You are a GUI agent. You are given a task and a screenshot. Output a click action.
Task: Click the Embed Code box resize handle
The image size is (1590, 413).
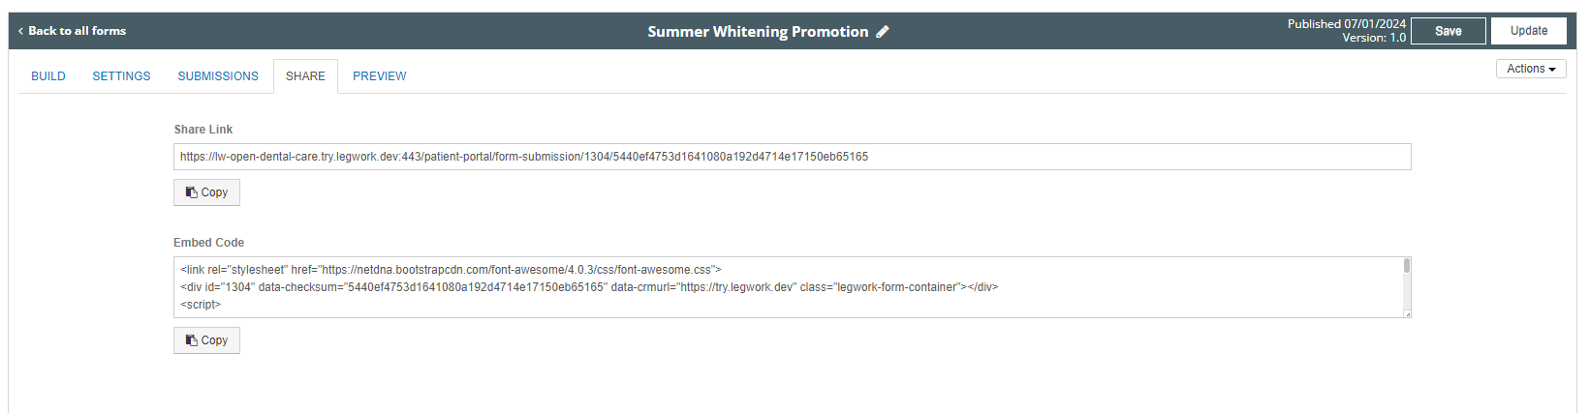pyautogui.click(x=1407, y=313)
